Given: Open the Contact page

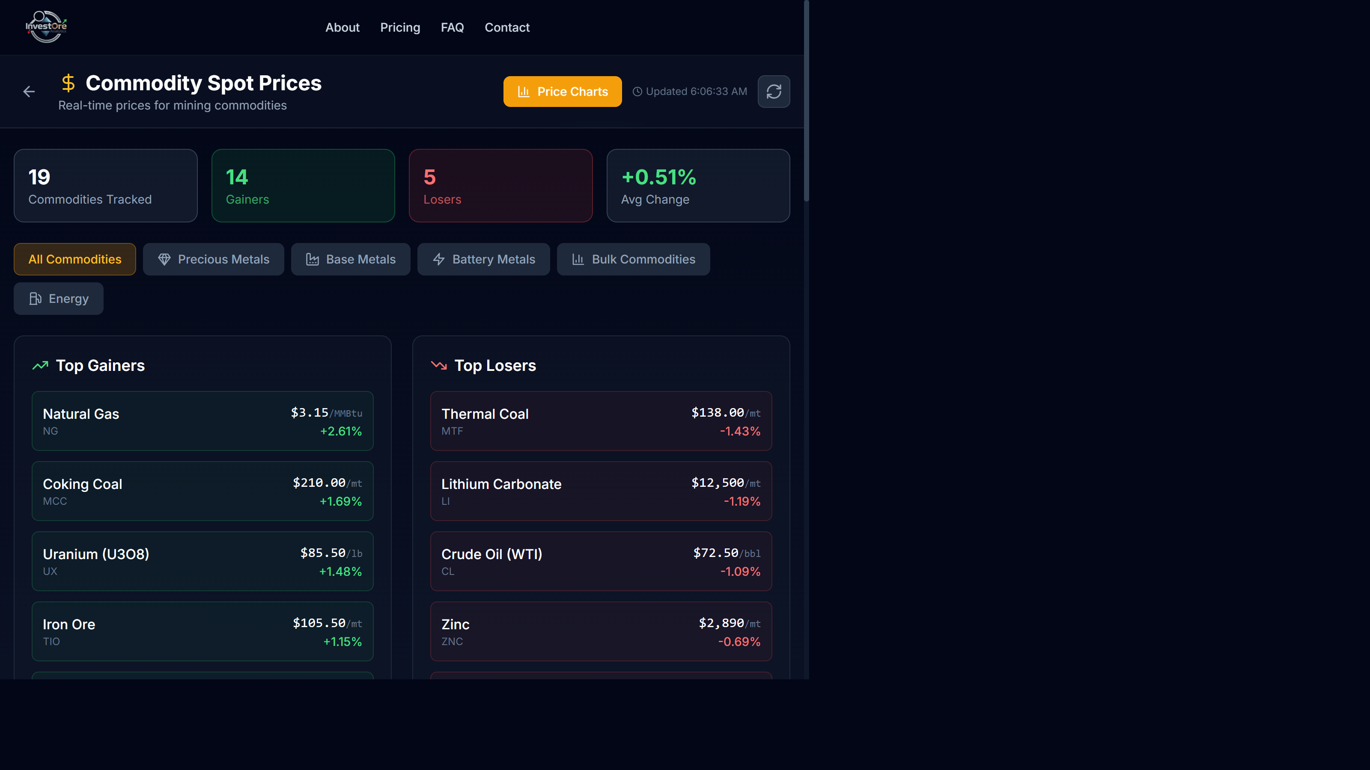Looking at the screenshot, I should [x=507, y=27].
